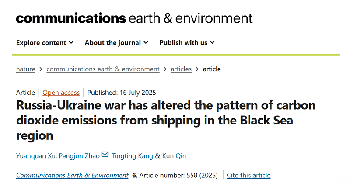Image resolution: width=350 pixels, height=190 pixels.
Task: Open author Yuanquan Xu's profile
Action: [x=36, y=156]
